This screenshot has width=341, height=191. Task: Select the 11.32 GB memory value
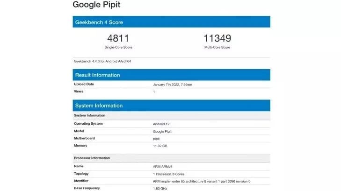(160, 146)
